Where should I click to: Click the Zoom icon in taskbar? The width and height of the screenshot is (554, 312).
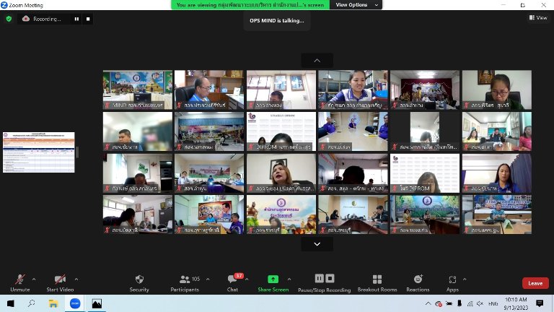[75, 303]
